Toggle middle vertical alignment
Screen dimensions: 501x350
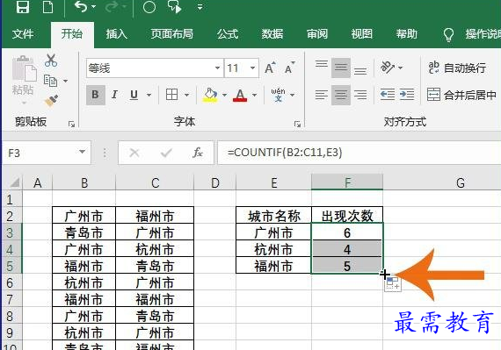coord(341,68)
